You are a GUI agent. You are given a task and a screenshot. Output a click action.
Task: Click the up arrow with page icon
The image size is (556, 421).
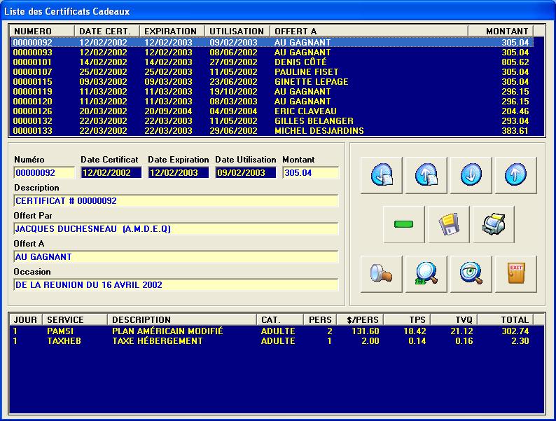point(426,175)
